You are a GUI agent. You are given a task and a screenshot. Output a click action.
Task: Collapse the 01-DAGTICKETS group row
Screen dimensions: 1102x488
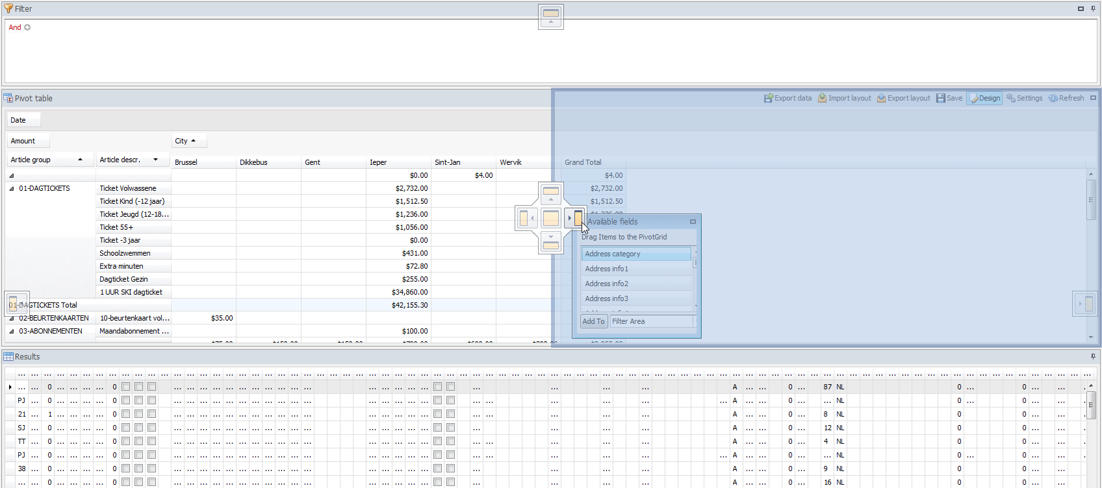pyautogui.click(x=12, y=189)
